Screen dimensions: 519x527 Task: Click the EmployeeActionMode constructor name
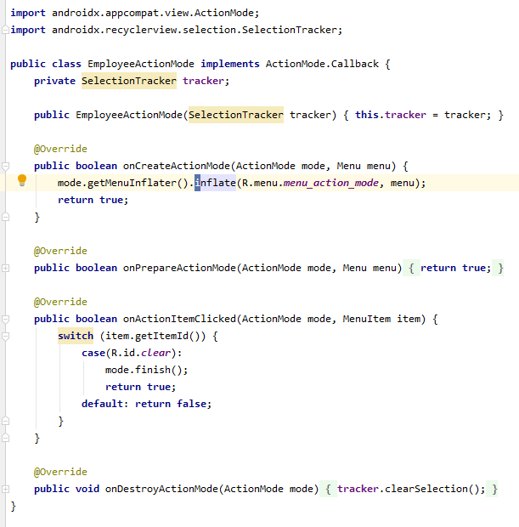coord(129,115)
